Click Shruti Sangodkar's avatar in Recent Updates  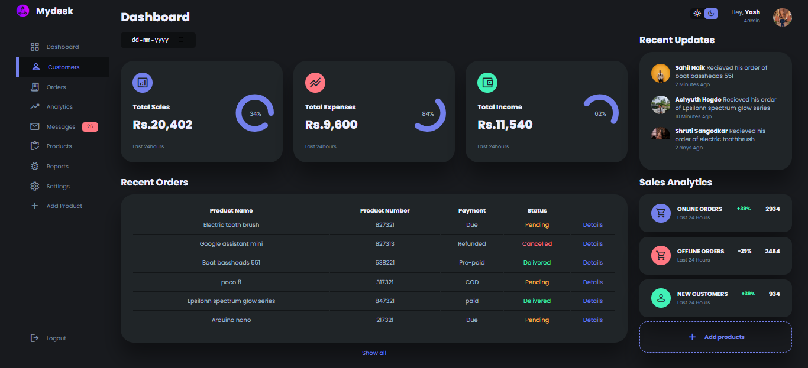[x=661, y=134]
